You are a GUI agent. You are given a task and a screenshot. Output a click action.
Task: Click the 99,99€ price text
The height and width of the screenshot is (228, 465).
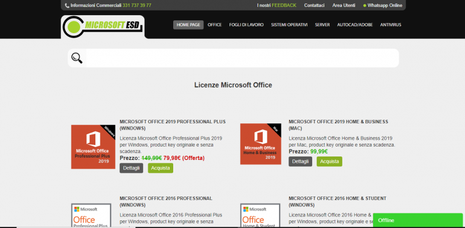pos(319,152)
